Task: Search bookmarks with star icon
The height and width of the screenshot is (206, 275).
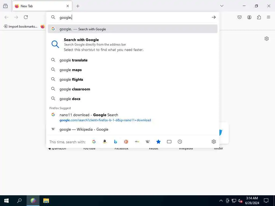Action: pyautogui.click(x=158, y=142)
